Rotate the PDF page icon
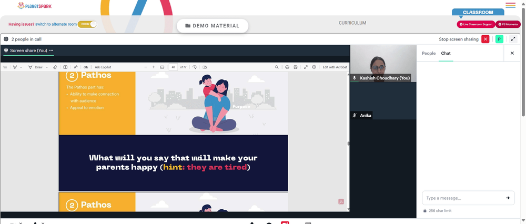 (x=194, y=67)
